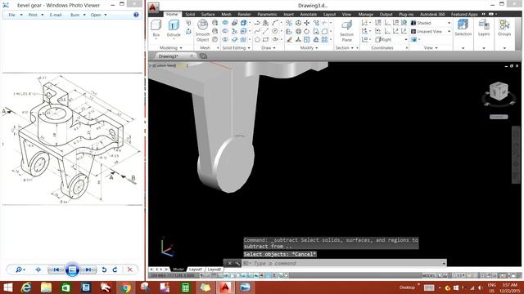Rotate photo clockwise in Photo Viewer

(x=115, y=269)
